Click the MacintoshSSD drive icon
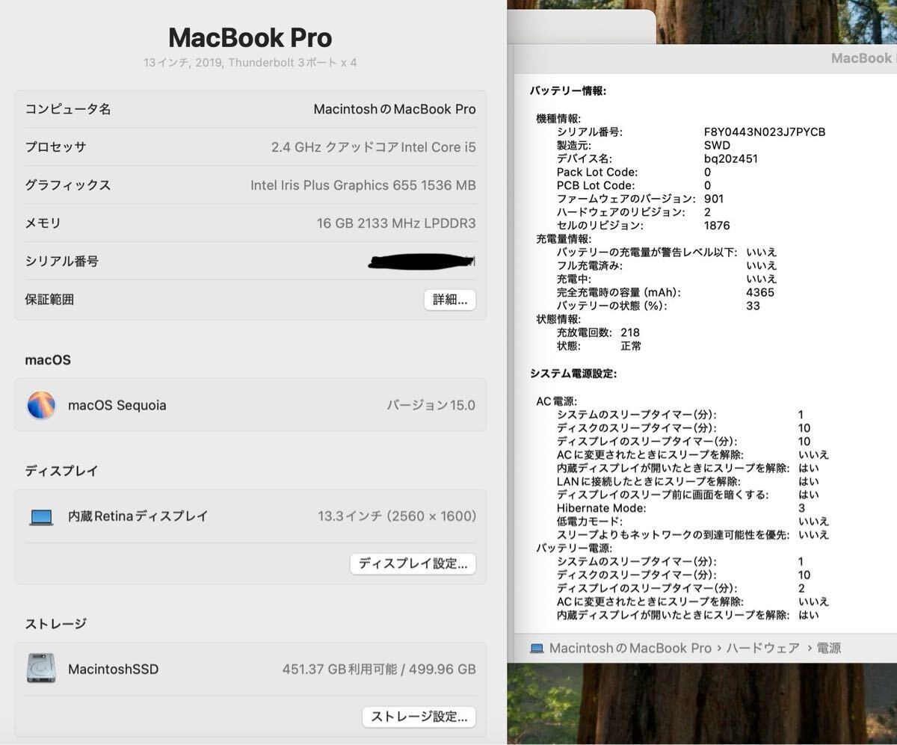Viewport: 897px width, 745px height. [x=41, y=669]
